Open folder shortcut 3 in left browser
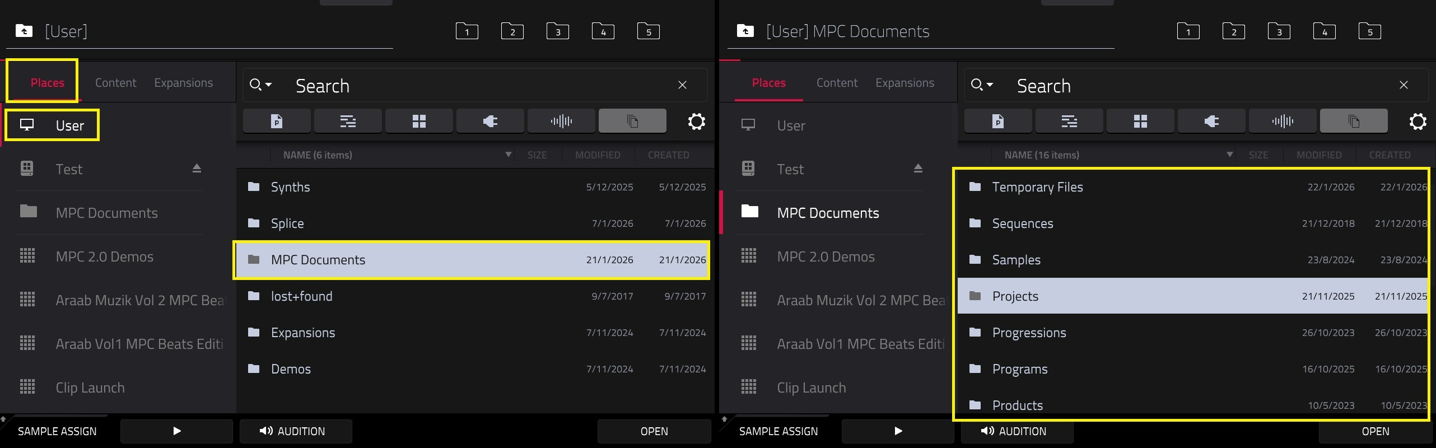This screenshot has width=1436, height=448. coord(558,31)
